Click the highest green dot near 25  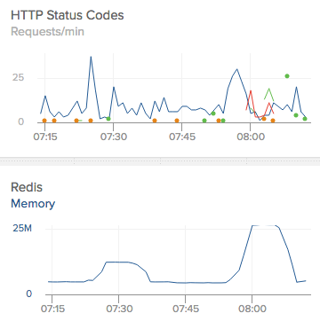pos(287,76)
